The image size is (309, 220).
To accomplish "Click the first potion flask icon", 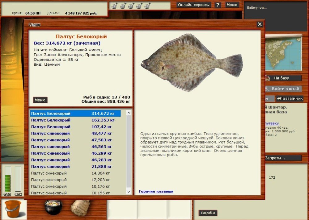I will coord(114,6).
